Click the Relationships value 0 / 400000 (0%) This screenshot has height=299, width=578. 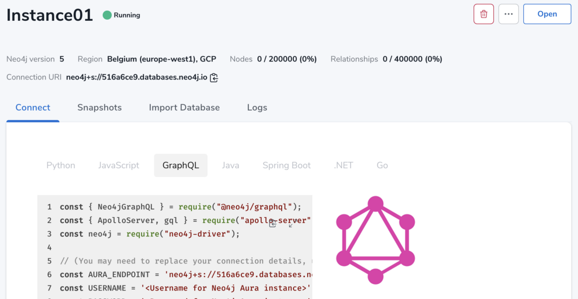point(412,59)
